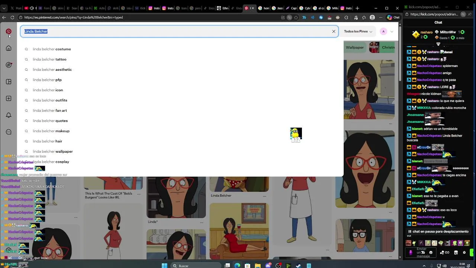Show hidden system tray icons
Screen dimensions: 476x268
click(424, 265)
